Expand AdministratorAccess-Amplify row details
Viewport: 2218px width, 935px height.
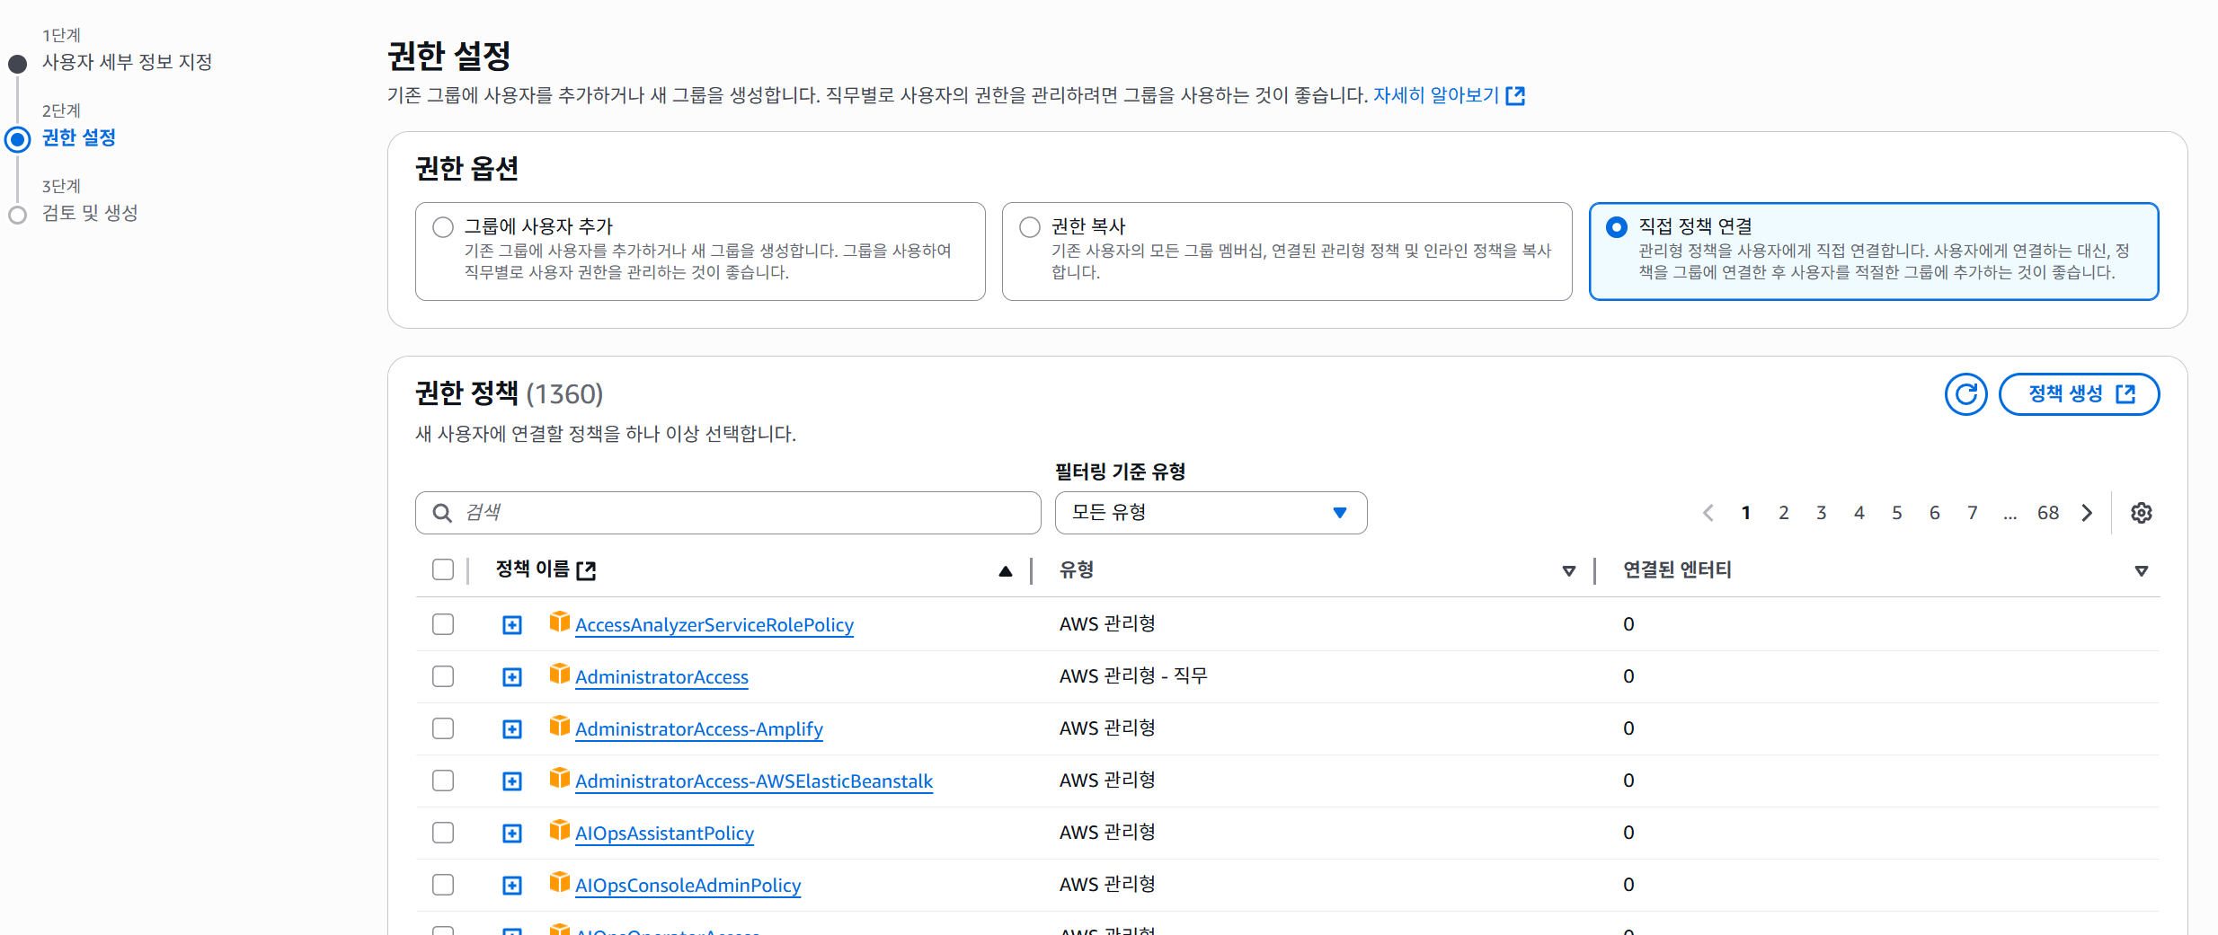(512, 729)
